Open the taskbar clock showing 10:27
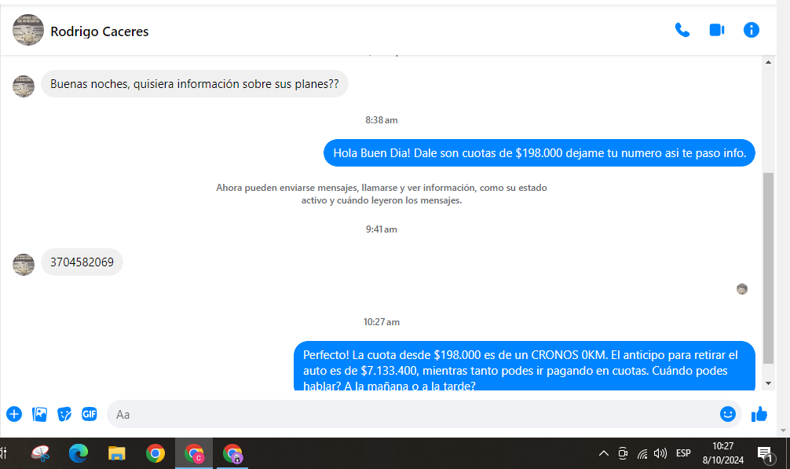The image size is (790, 469). point(723,453)
